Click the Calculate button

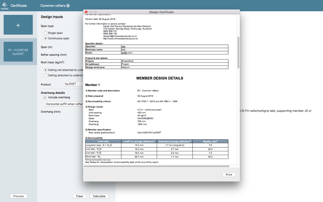(99, 196)
